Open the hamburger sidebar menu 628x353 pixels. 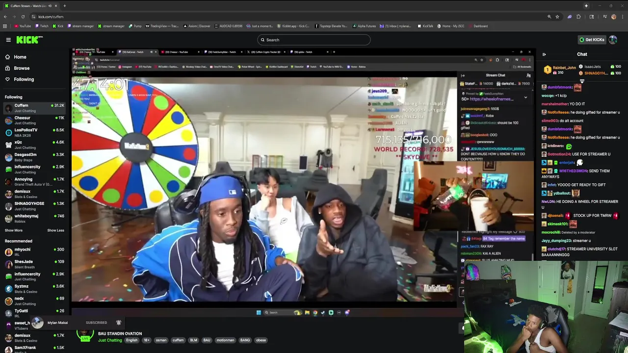pos(8,40)
